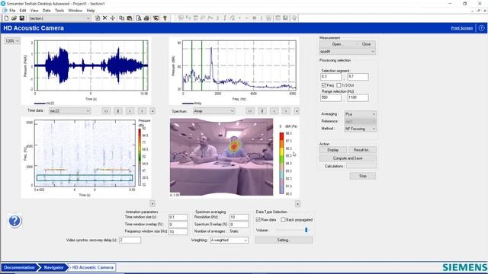This screenshot has width=488, height=274.
Task: Open the View menu
Action: 34,11
